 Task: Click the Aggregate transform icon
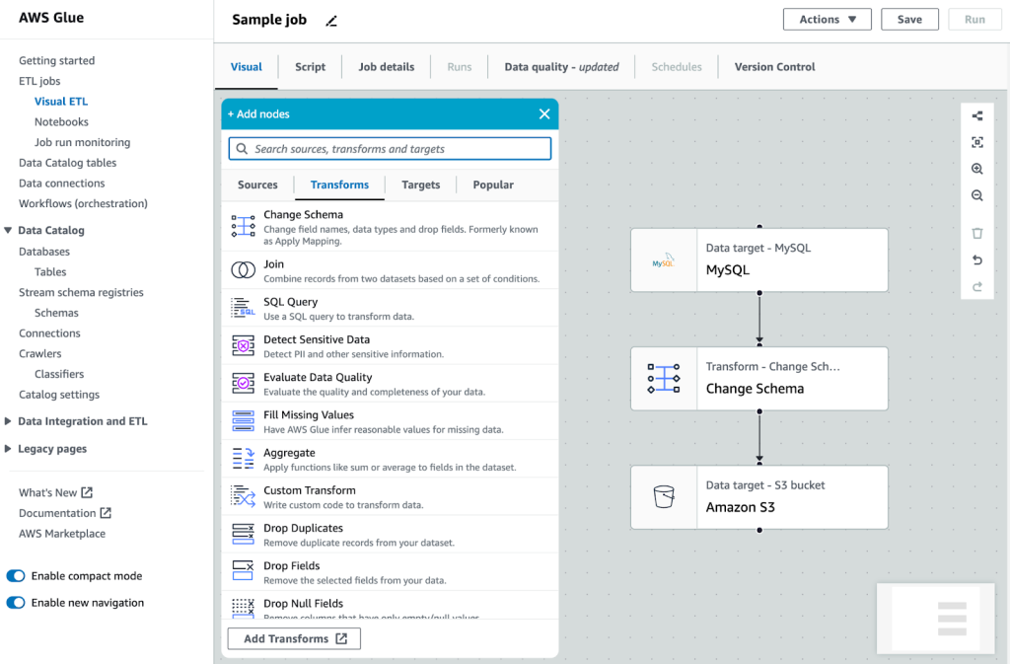[243, 459]
